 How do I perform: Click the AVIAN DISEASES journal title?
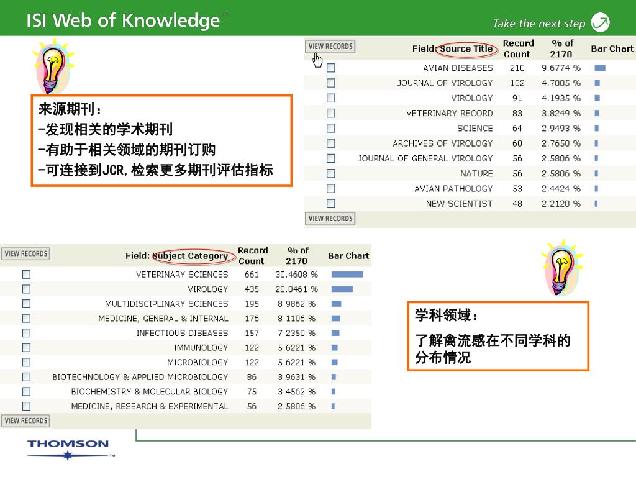click(x=458, y=68)
